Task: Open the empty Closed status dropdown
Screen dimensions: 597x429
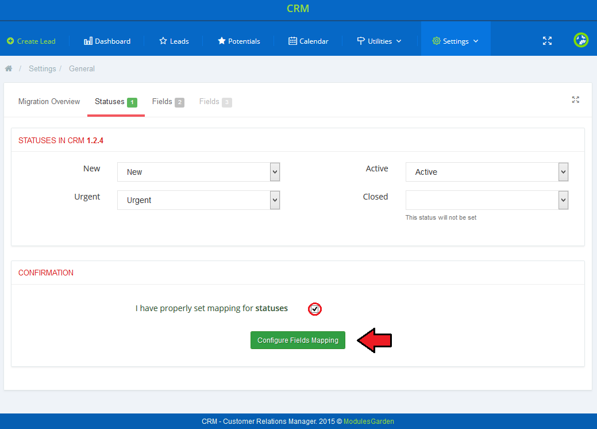Action: [x=487, y=200]
